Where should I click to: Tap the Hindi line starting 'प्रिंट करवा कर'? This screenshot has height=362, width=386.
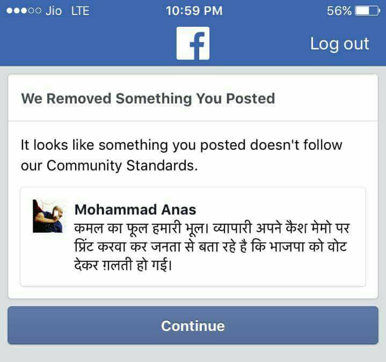210,247
